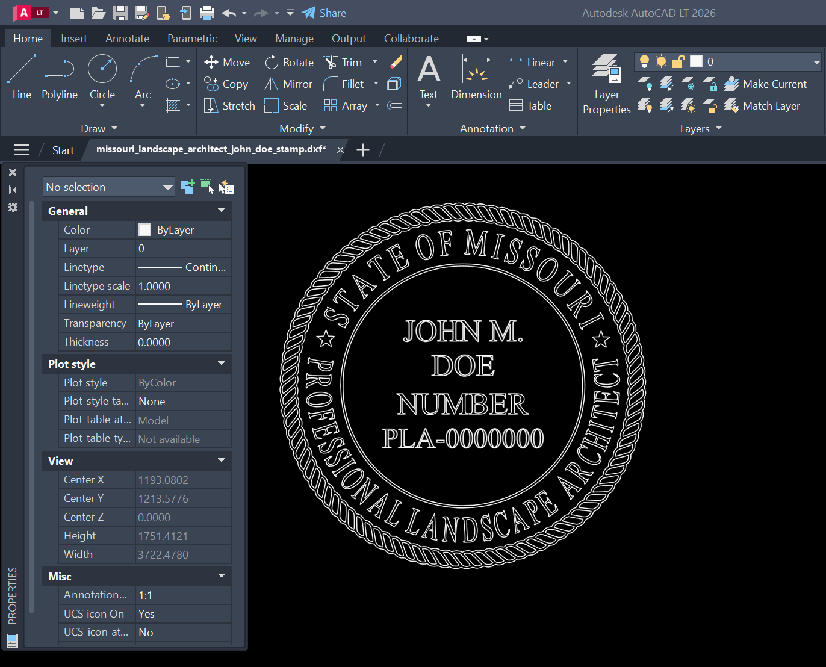Edit the Linetype scale value field
The width and height of the screenshot is (826, 667).
(x=184, y=286)
